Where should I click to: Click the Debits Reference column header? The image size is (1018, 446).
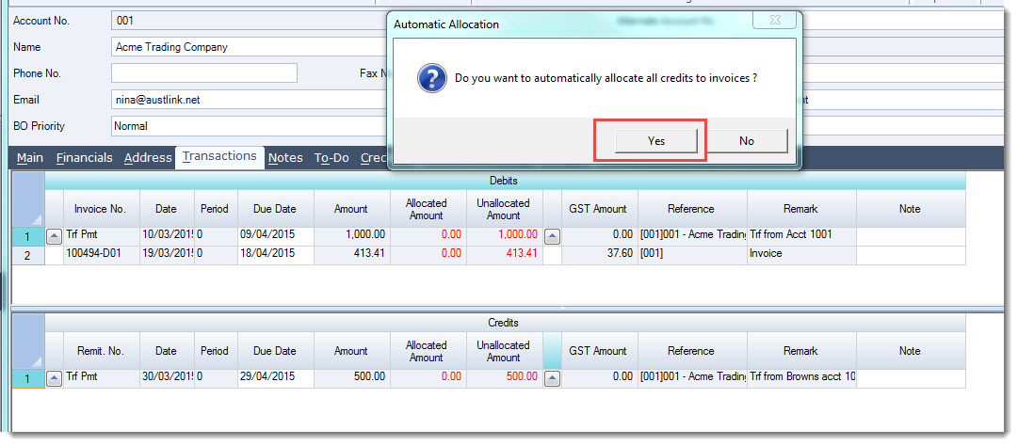(692, 209)
